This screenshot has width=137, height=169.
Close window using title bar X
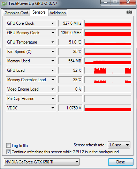[x=128, y=2]
